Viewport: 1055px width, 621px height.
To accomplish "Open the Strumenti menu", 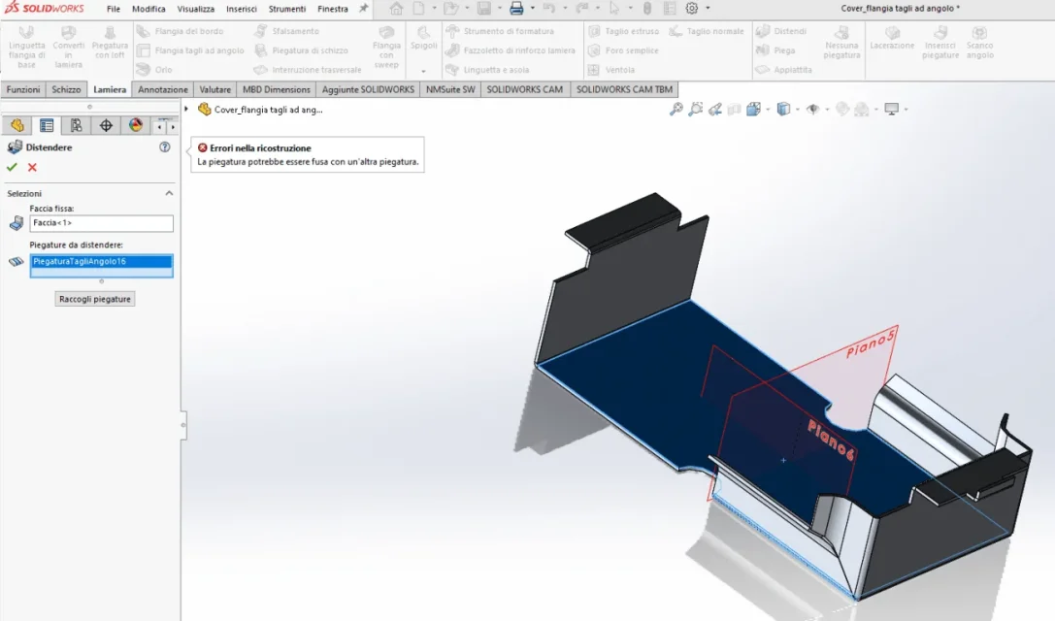I will pos(286,9).
